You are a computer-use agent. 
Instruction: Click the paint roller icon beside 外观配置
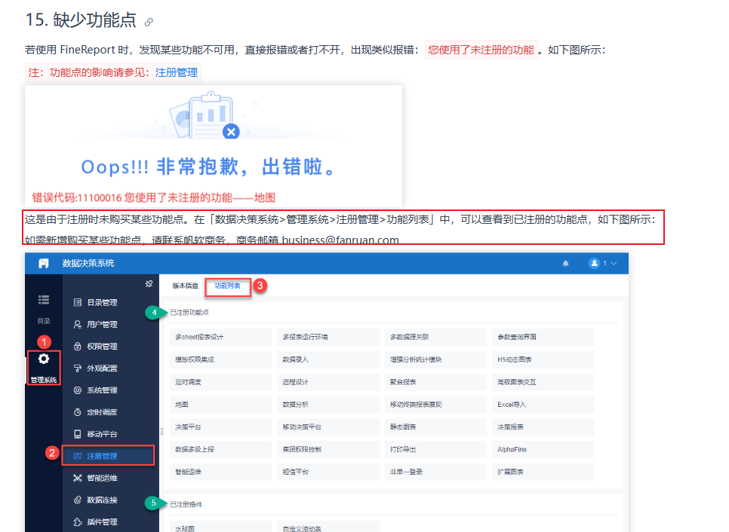pos(78,368)
